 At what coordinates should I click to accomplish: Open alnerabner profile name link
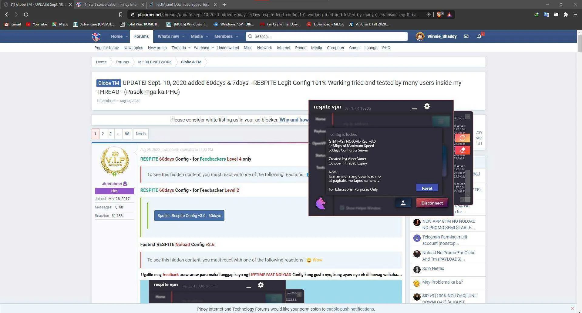(112, 184)
